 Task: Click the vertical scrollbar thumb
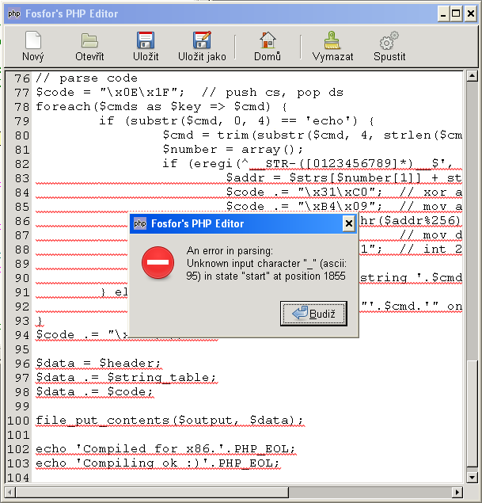(x=472, y=413)
